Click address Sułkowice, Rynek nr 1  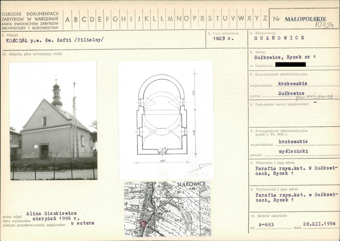coord(285,57)
